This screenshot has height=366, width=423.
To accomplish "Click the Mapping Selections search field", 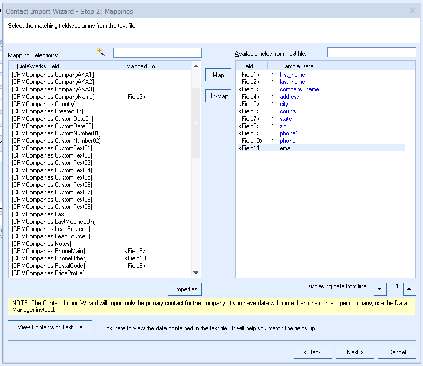I will 157,53.
